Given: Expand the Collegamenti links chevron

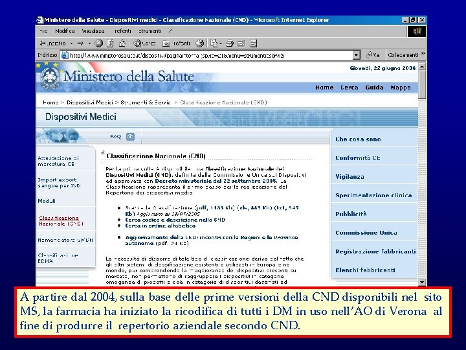Looking at the screenshot, I should (423, 54).
